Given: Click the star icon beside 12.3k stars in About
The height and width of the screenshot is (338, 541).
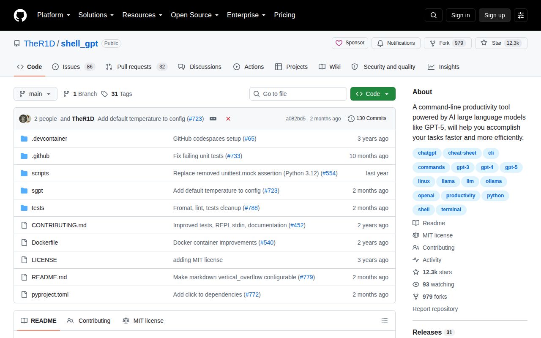Looking at the screenshot, I should coord(416,272).
